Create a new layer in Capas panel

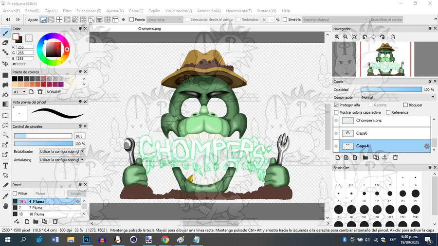(337, 158)
